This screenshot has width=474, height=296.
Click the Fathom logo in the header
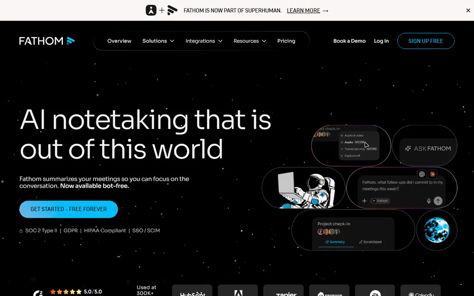coord(47,41)
